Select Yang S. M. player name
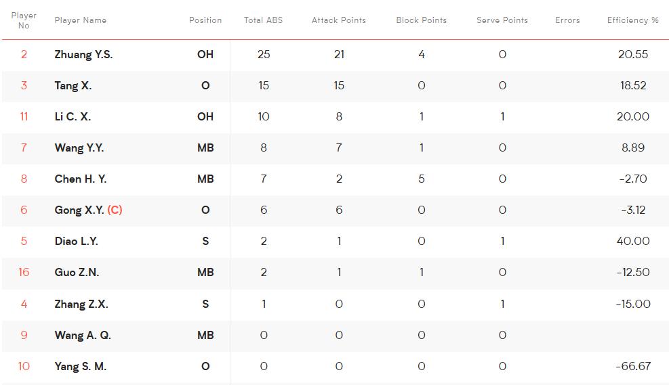 coord(81,366)
